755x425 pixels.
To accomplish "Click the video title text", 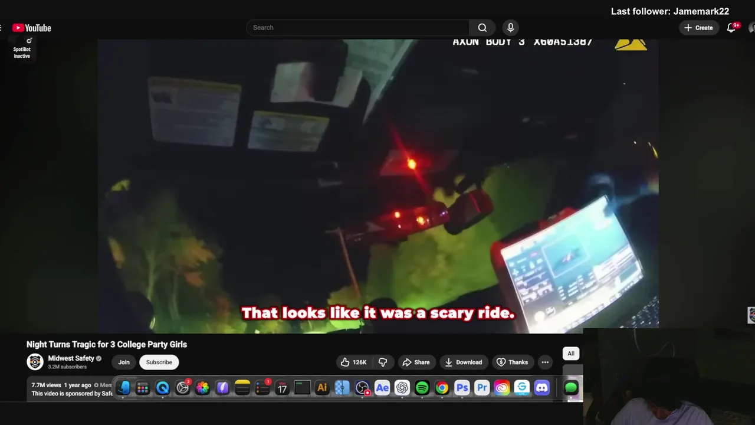I will click(107, 345).
